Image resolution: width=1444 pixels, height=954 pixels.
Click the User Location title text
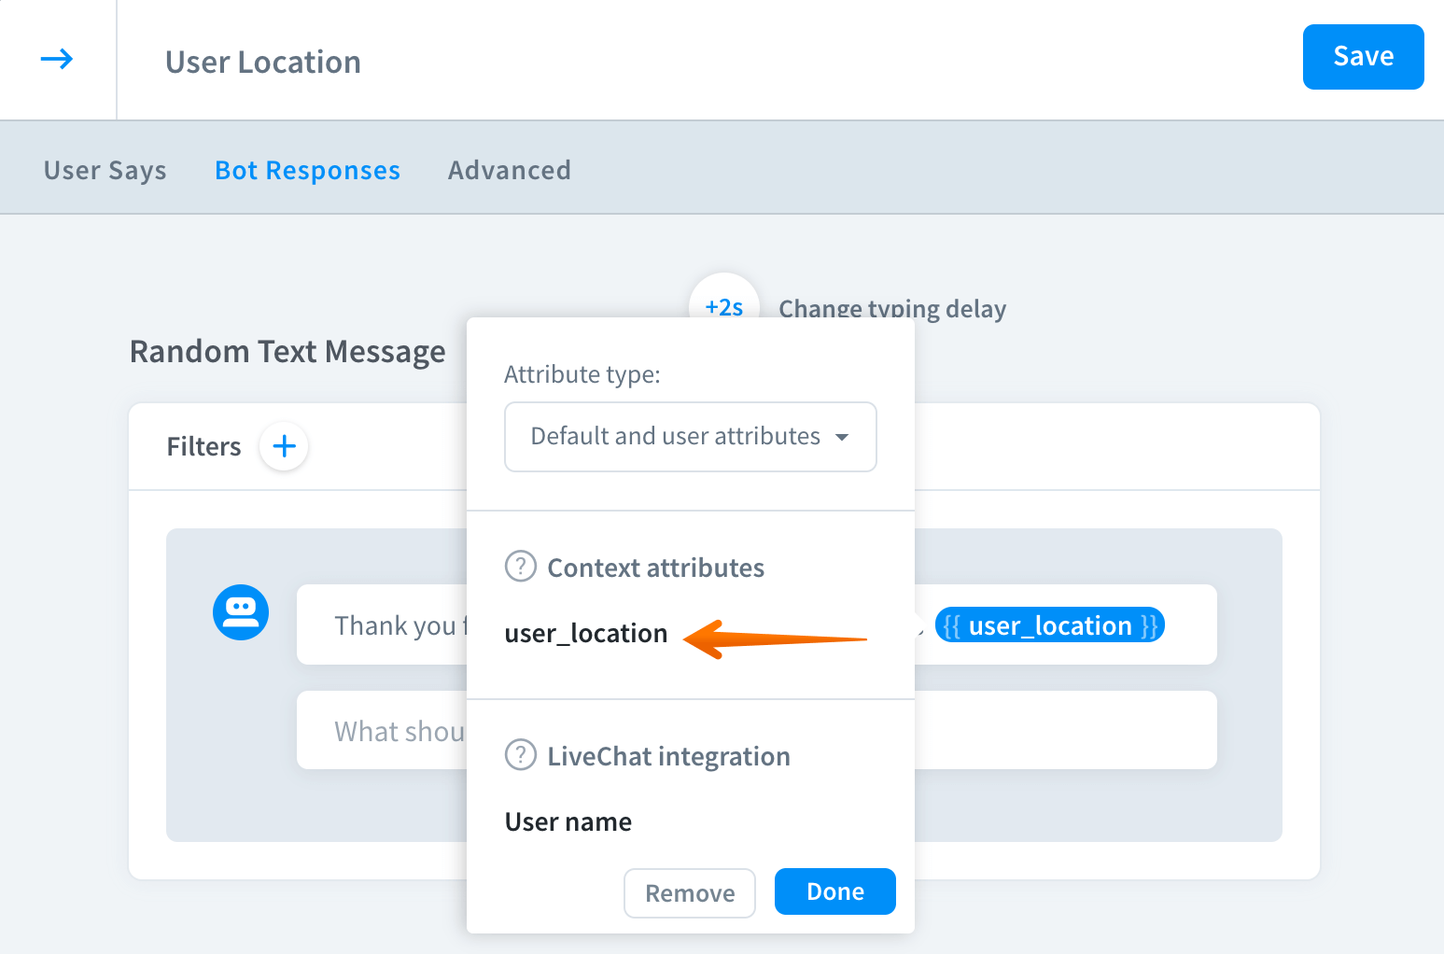[263, 62]
